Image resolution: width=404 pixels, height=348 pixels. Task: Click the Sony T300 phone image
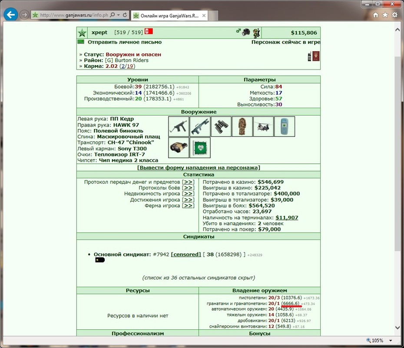pos(285,126)
